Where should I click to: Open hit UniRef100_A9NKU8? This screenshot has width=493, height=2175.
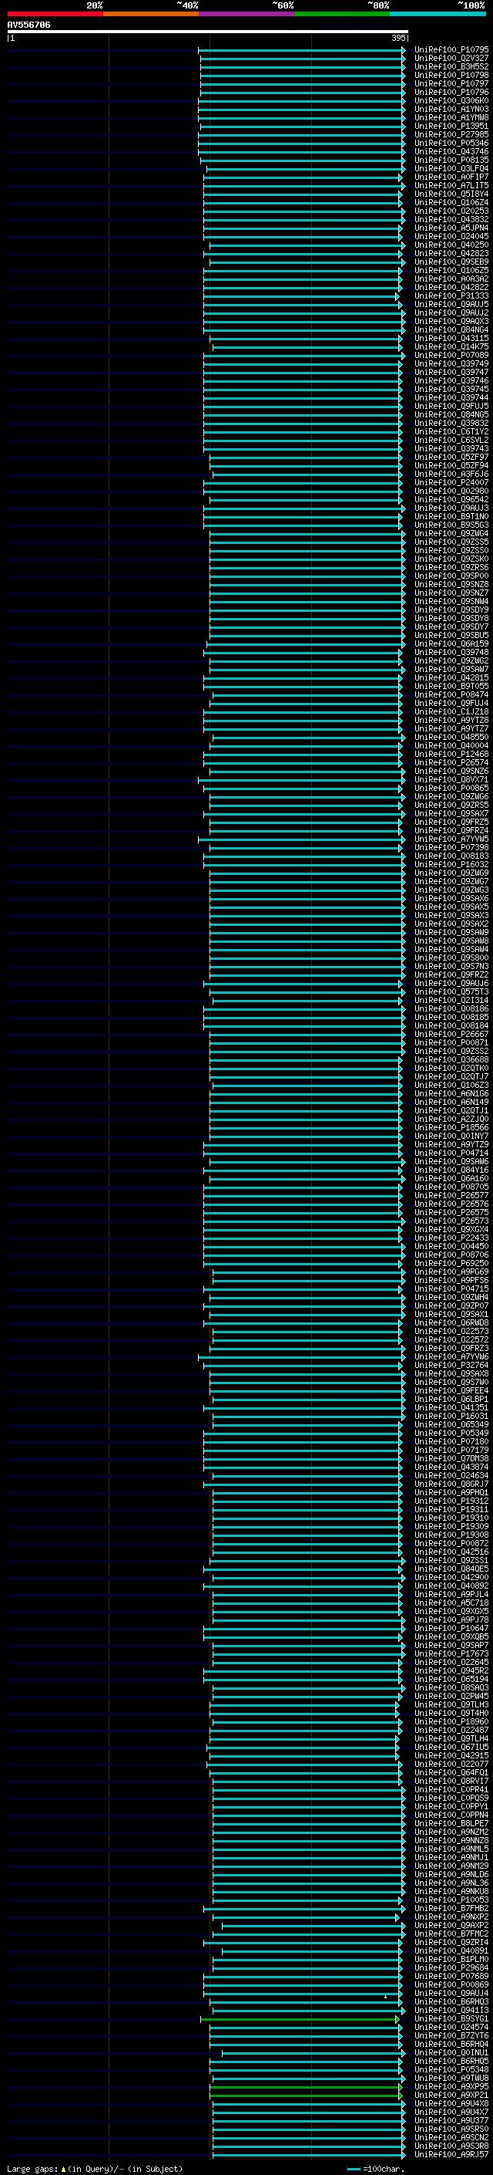point(451,1891)
